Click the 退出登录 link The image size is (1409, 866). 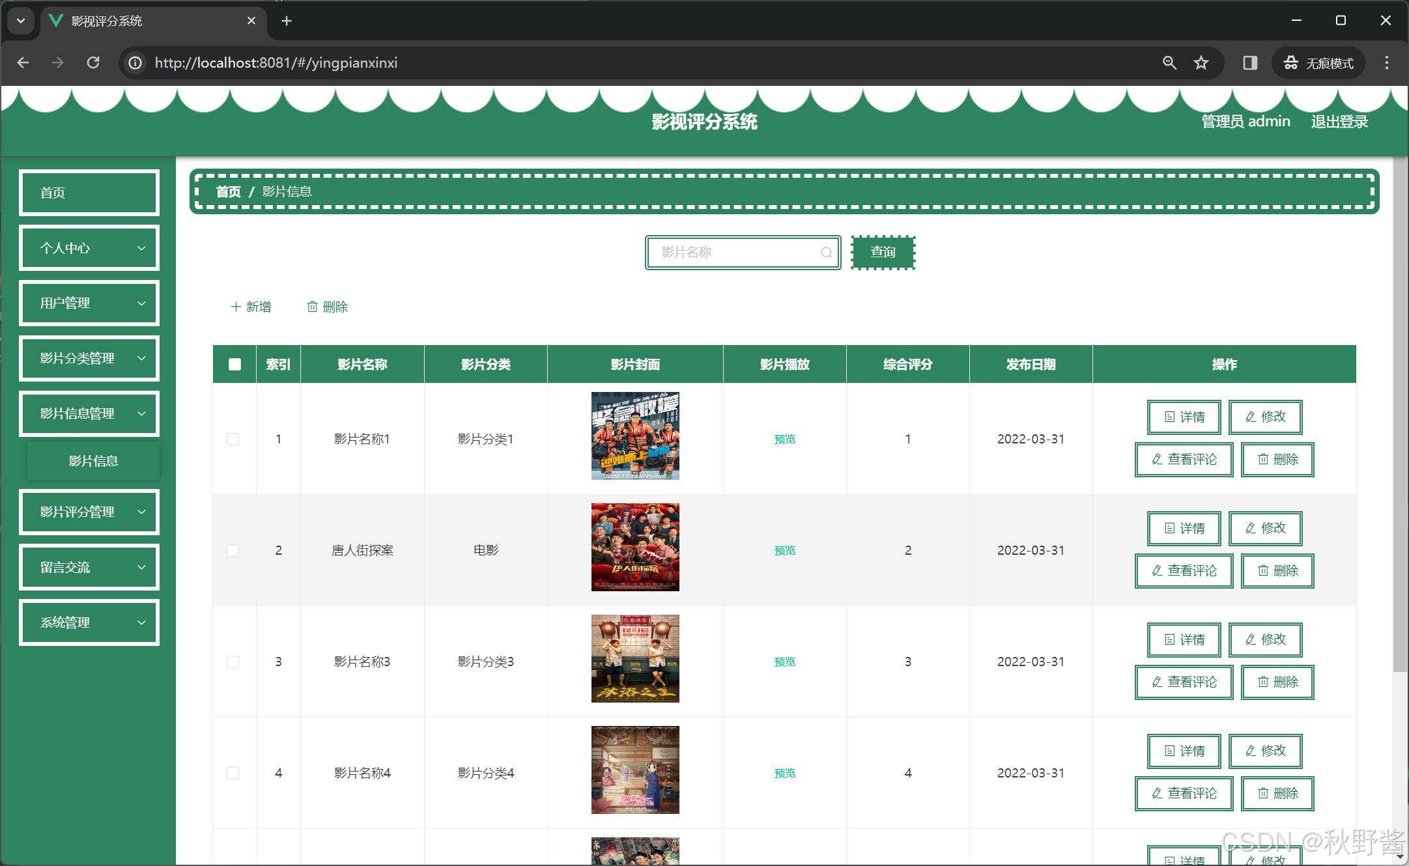(1339, 122)
